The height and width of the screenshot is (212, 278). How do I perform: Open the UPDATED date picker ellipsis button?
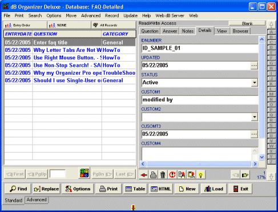[x=254, y=66]
